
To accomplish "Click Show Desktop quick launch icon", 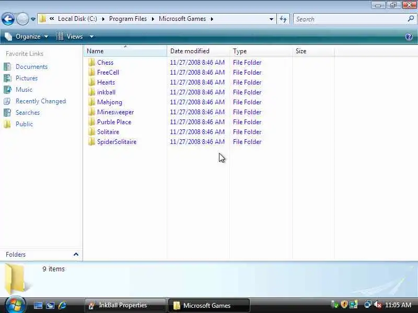I will tap(38, 305).
